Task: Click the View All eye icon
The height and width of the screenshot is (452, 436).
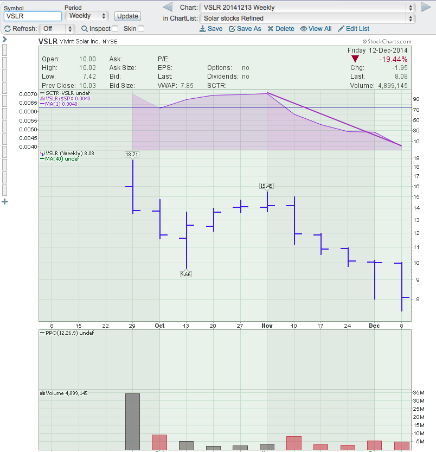Action: (x=304, y=29)
